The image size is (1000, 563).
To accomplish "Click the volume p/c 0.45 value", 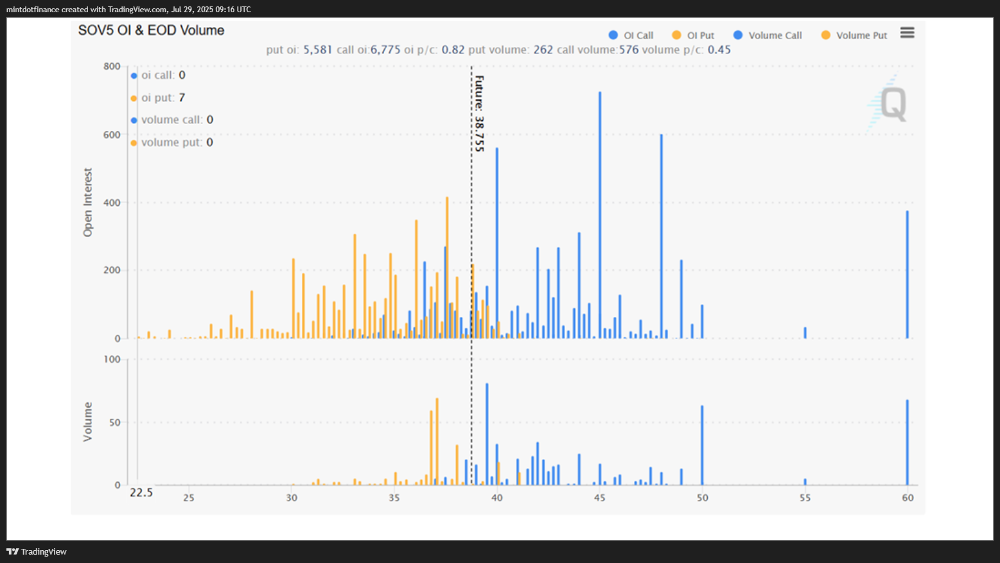I will tap(719, 49).
